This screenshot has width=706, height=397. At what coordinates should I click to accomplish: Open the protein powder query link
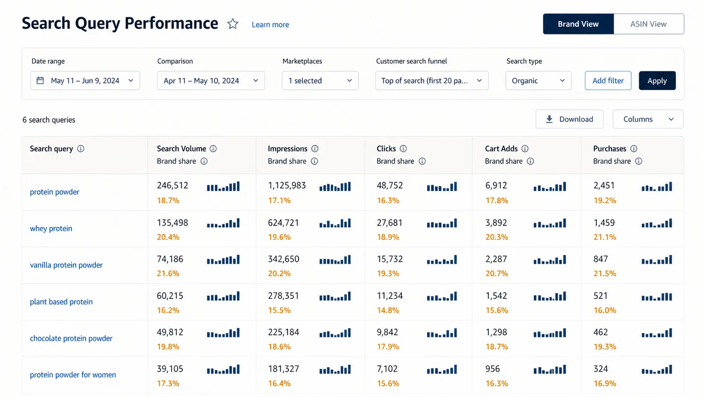click(x=55, y=192)
